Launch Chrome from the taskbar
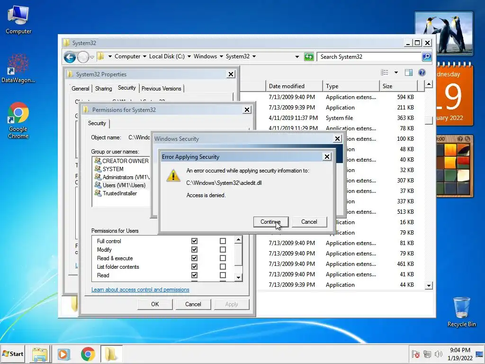 88,354
